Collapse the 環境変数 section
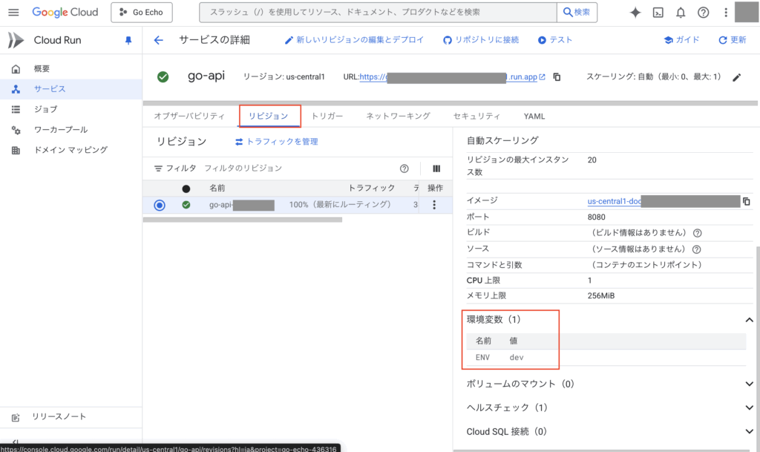 pos(749,320)
